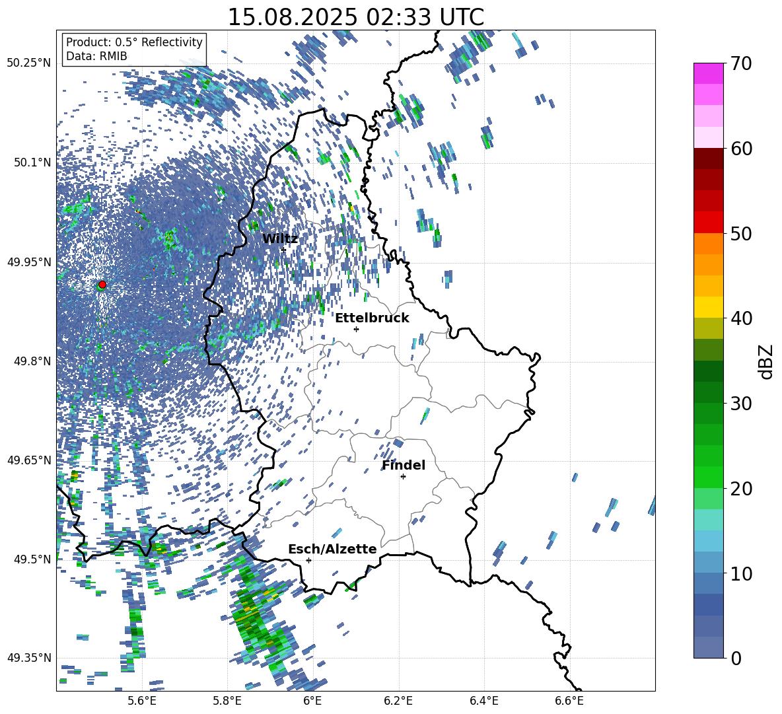Click the 60 tick on colorbar
This screenshot has width=782, height=714.
click(740, 149)
